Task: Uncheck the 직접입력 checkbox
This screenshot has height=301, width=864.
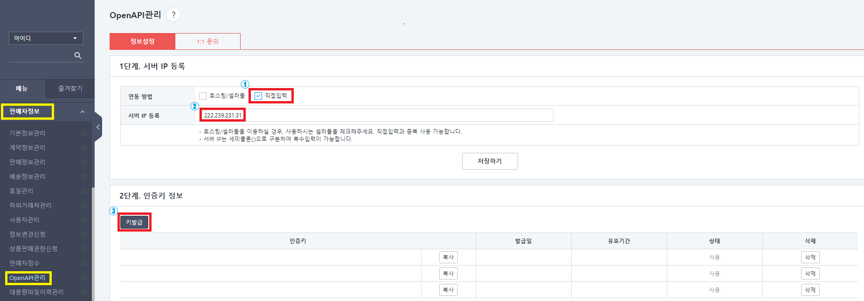Action: pos(258,96)
